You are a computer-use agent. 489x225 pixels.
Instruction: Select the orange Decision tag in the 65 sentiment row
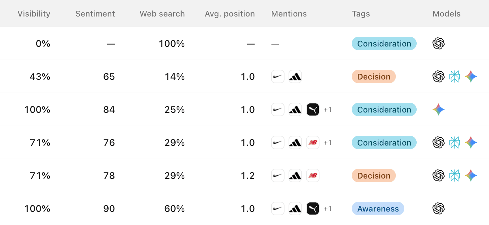point(374,76)
